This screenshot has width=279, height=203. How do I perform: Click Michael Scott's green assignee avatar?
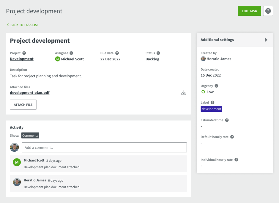[x=57, y=59]
